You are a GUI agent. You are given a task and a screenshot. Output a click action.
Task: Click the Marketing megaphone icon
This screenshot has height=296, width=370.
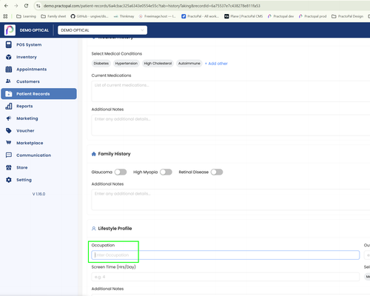coord(9,118)
